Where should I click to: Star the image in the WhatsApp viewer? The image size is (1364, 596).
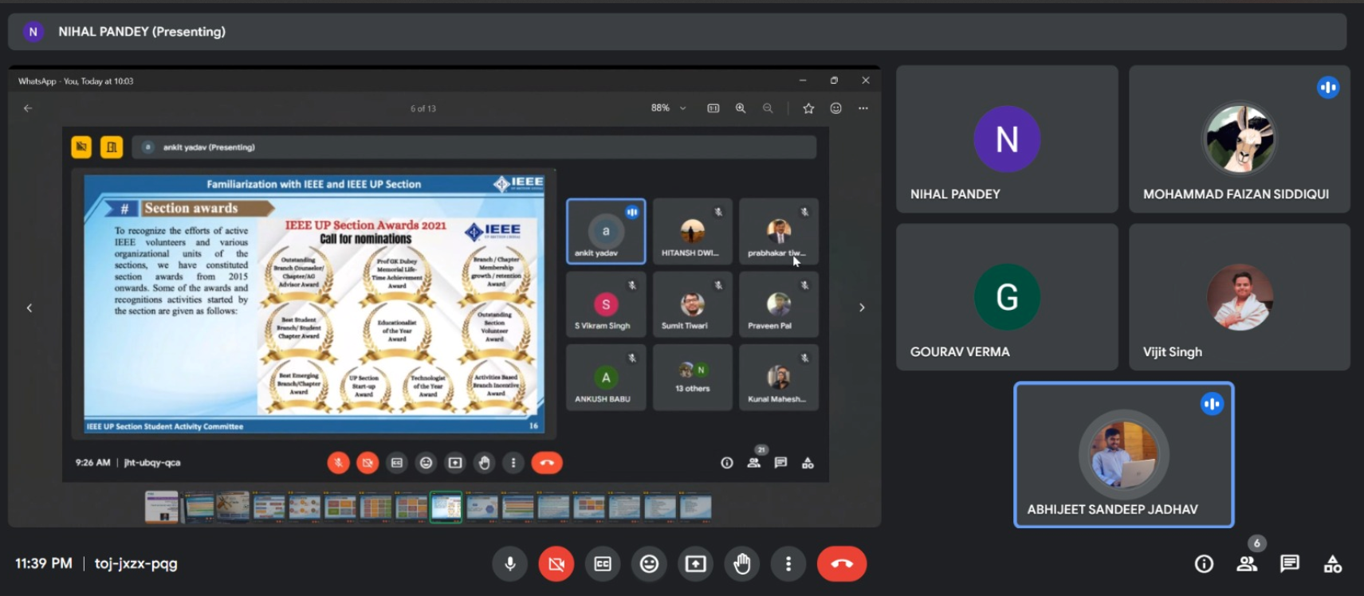pyautogui.click(x=808, y=108)
